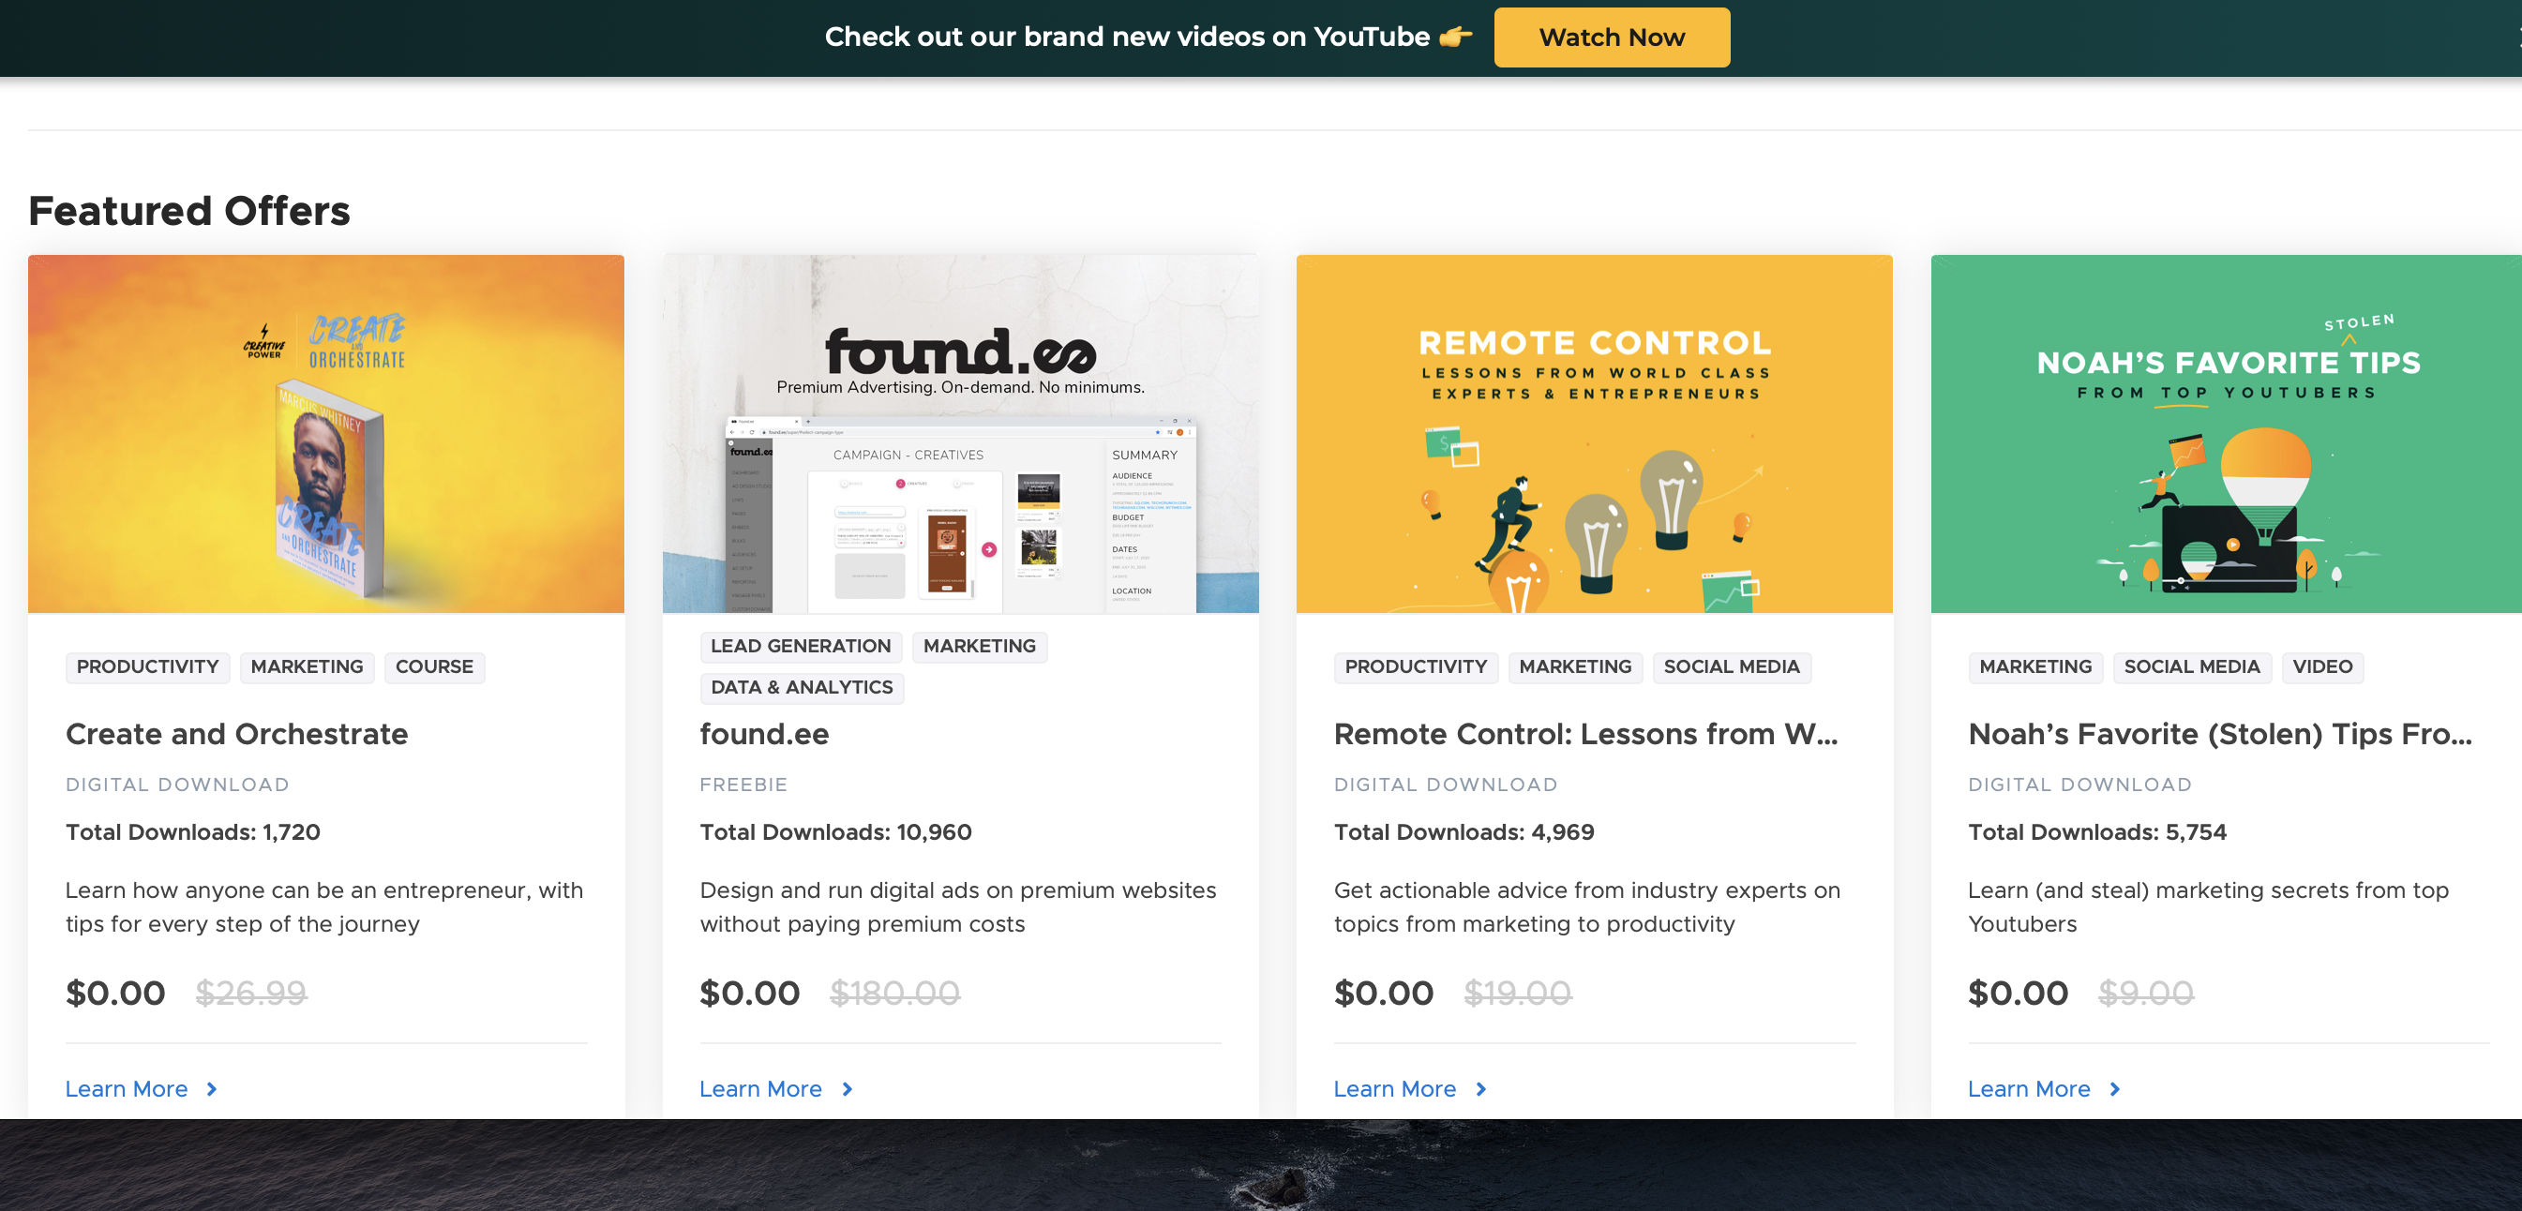Screen dimensions: 2522x1211
Task: Open Noah's Favorite Tips banner image
Action: pos(2227,434)
